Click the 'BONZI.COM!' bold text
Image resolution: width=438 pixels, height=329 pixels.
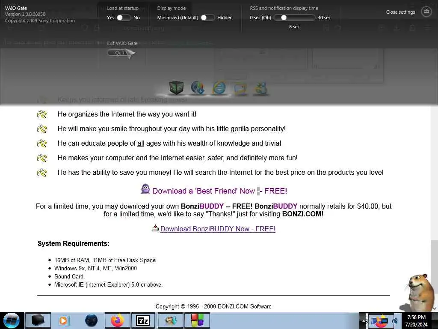303,214
